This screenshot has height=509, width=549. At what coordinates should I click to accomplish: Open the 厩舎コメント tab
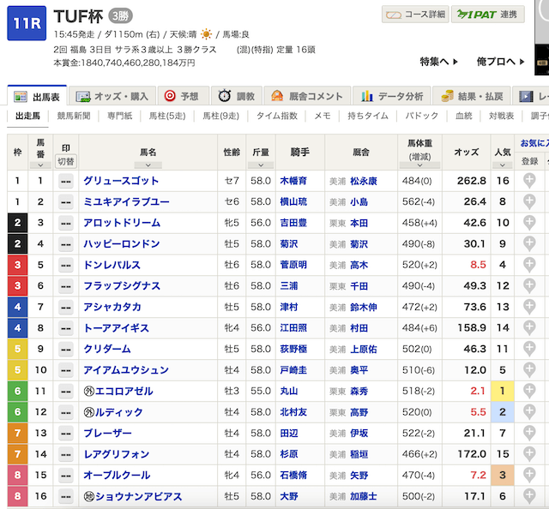[x=307, y=96]
